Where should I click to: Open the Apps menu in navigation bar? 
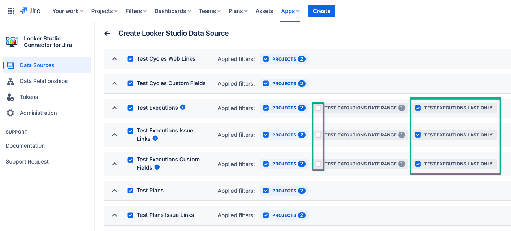click(290, 11)
